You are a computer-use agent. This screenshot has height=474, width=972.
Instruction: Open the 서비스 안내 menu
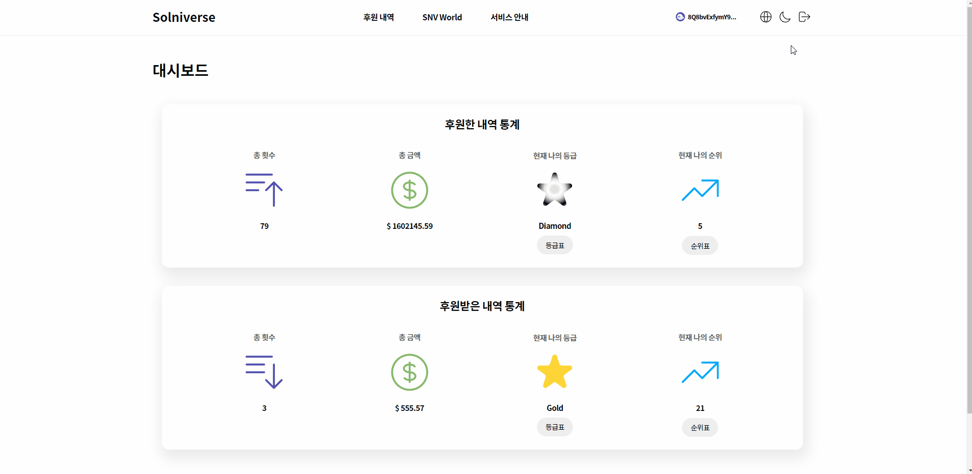(509, 17)
